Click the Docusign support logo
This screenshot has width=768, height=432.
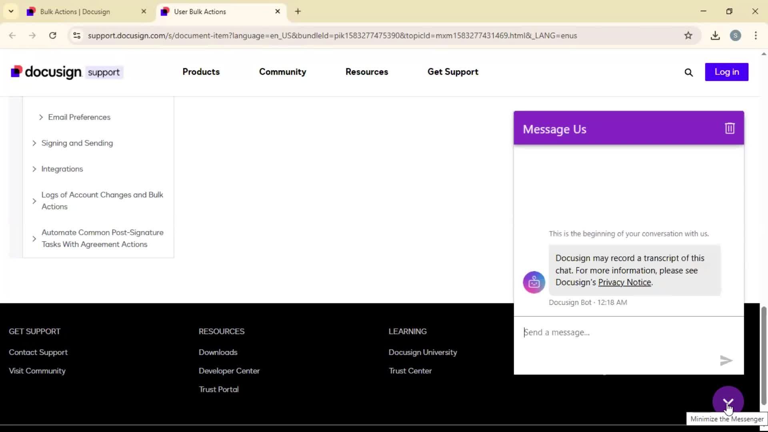click(x=67, y=72)
